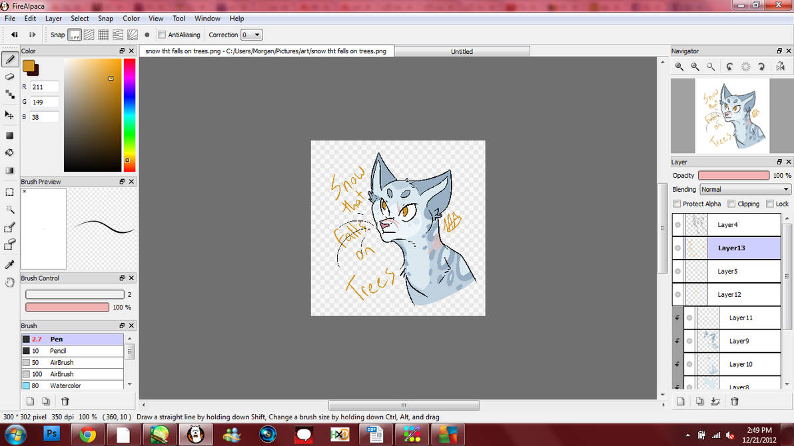Turn Snap off with the off button
The width and height of the screenshot is (794, 446).
coord(74,35)
